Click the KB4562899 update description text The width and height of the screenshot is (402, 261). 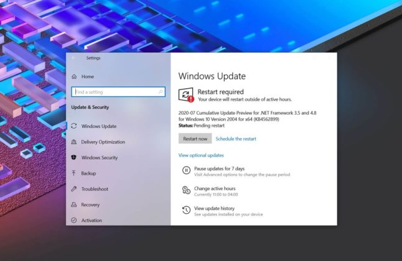point(248,116)
